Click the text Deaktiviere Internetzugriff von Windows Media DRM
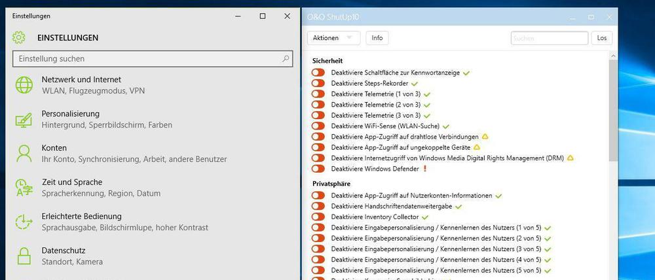 (x=447, y=158)
